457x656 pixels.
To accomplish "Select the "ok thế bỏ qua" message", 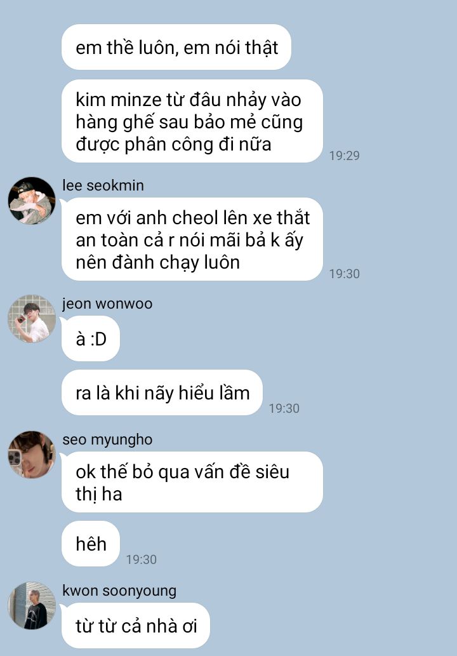I will tap(192, 483).
